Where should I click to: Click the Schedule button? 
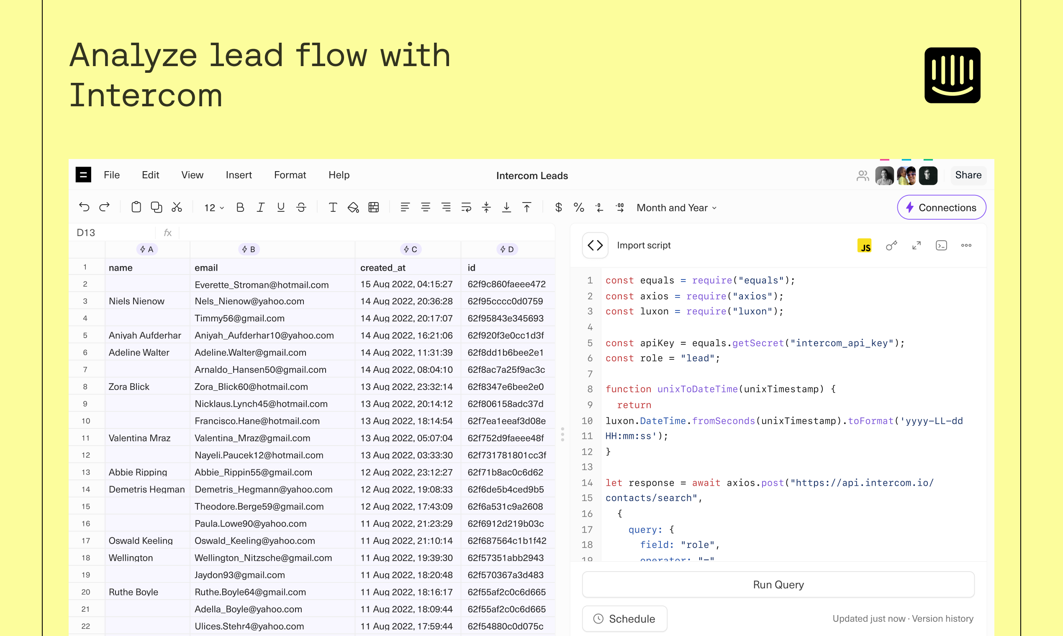pyautogui.click(x=624, y=619)
